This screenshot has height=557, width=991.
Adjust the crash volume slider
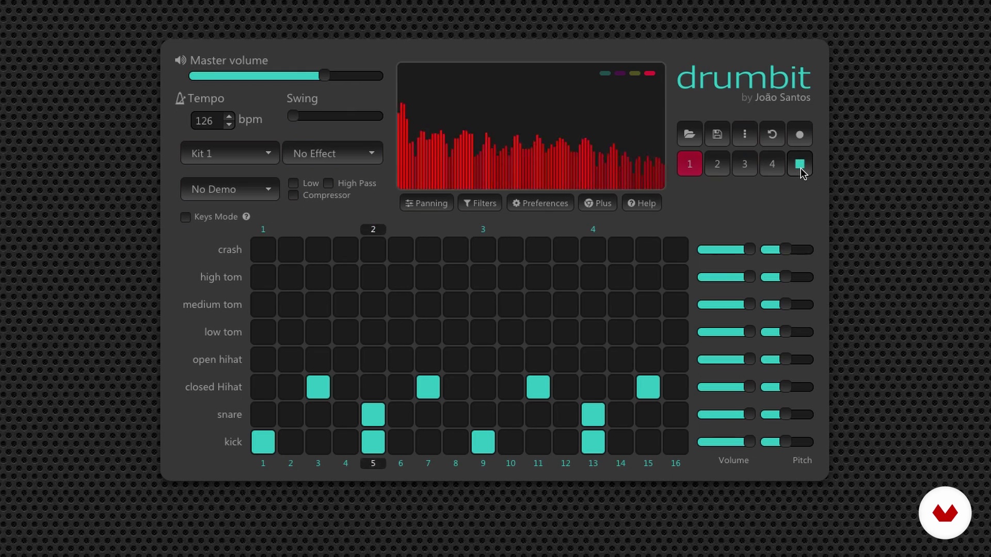(x=726, y=250)
